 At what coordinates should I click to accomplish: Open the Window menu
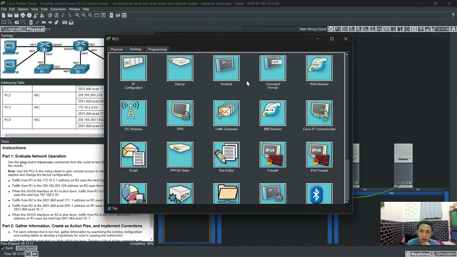click(74, 9)
